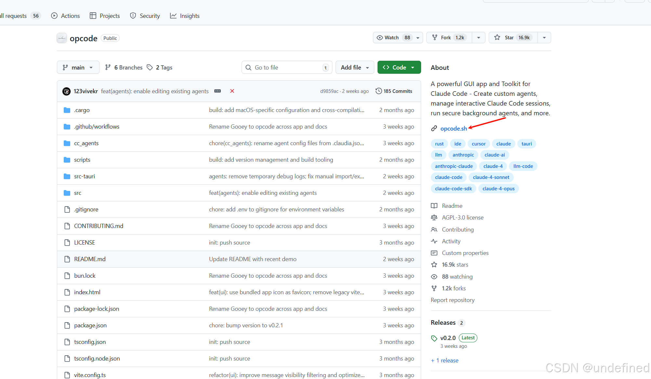Expand the Fork options dropdown arrow

point(479,38)
